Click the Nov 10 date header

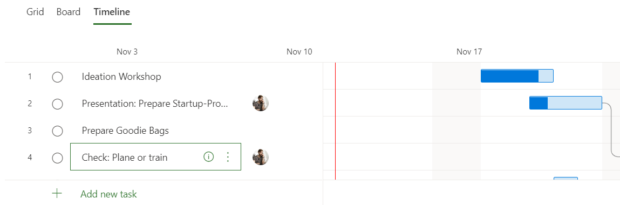tap(299, 52)
